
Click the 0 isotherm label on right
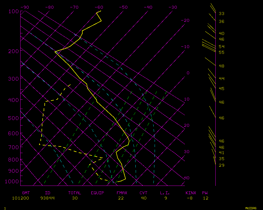point(188,73)
